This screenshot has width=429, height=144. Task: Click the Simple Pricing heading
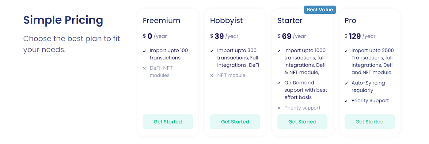tap(63, 20)
